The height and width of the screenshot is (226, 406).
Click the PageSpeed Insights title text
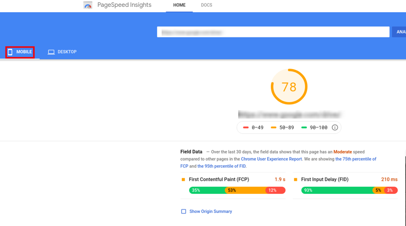click(x=124, y=5)
